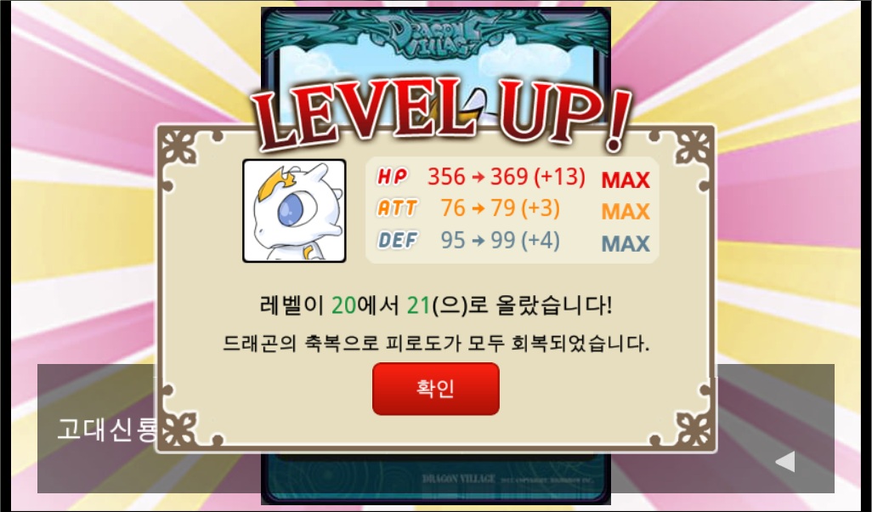
Task: Click HP value 356 → 369 (+13)
Action: coord(506,177)
